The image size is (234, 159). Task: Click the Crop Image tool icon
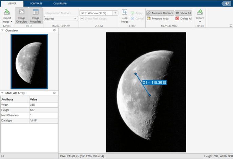coord(125,12)
